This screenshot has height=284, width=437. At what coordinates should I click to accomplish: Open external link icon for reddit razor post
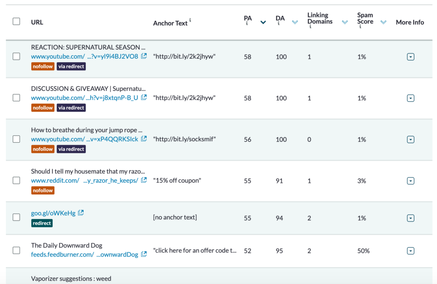[x=144, y=180]
